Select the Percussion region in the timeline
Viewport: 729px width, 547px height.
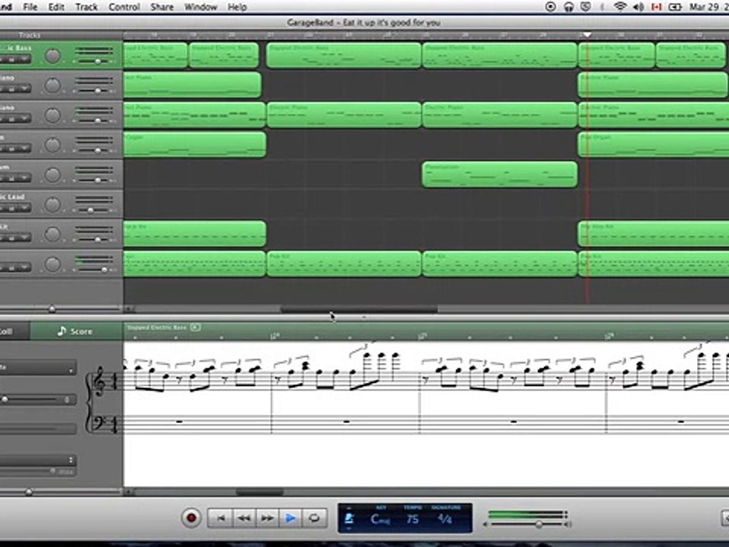[x=499, y=175]
